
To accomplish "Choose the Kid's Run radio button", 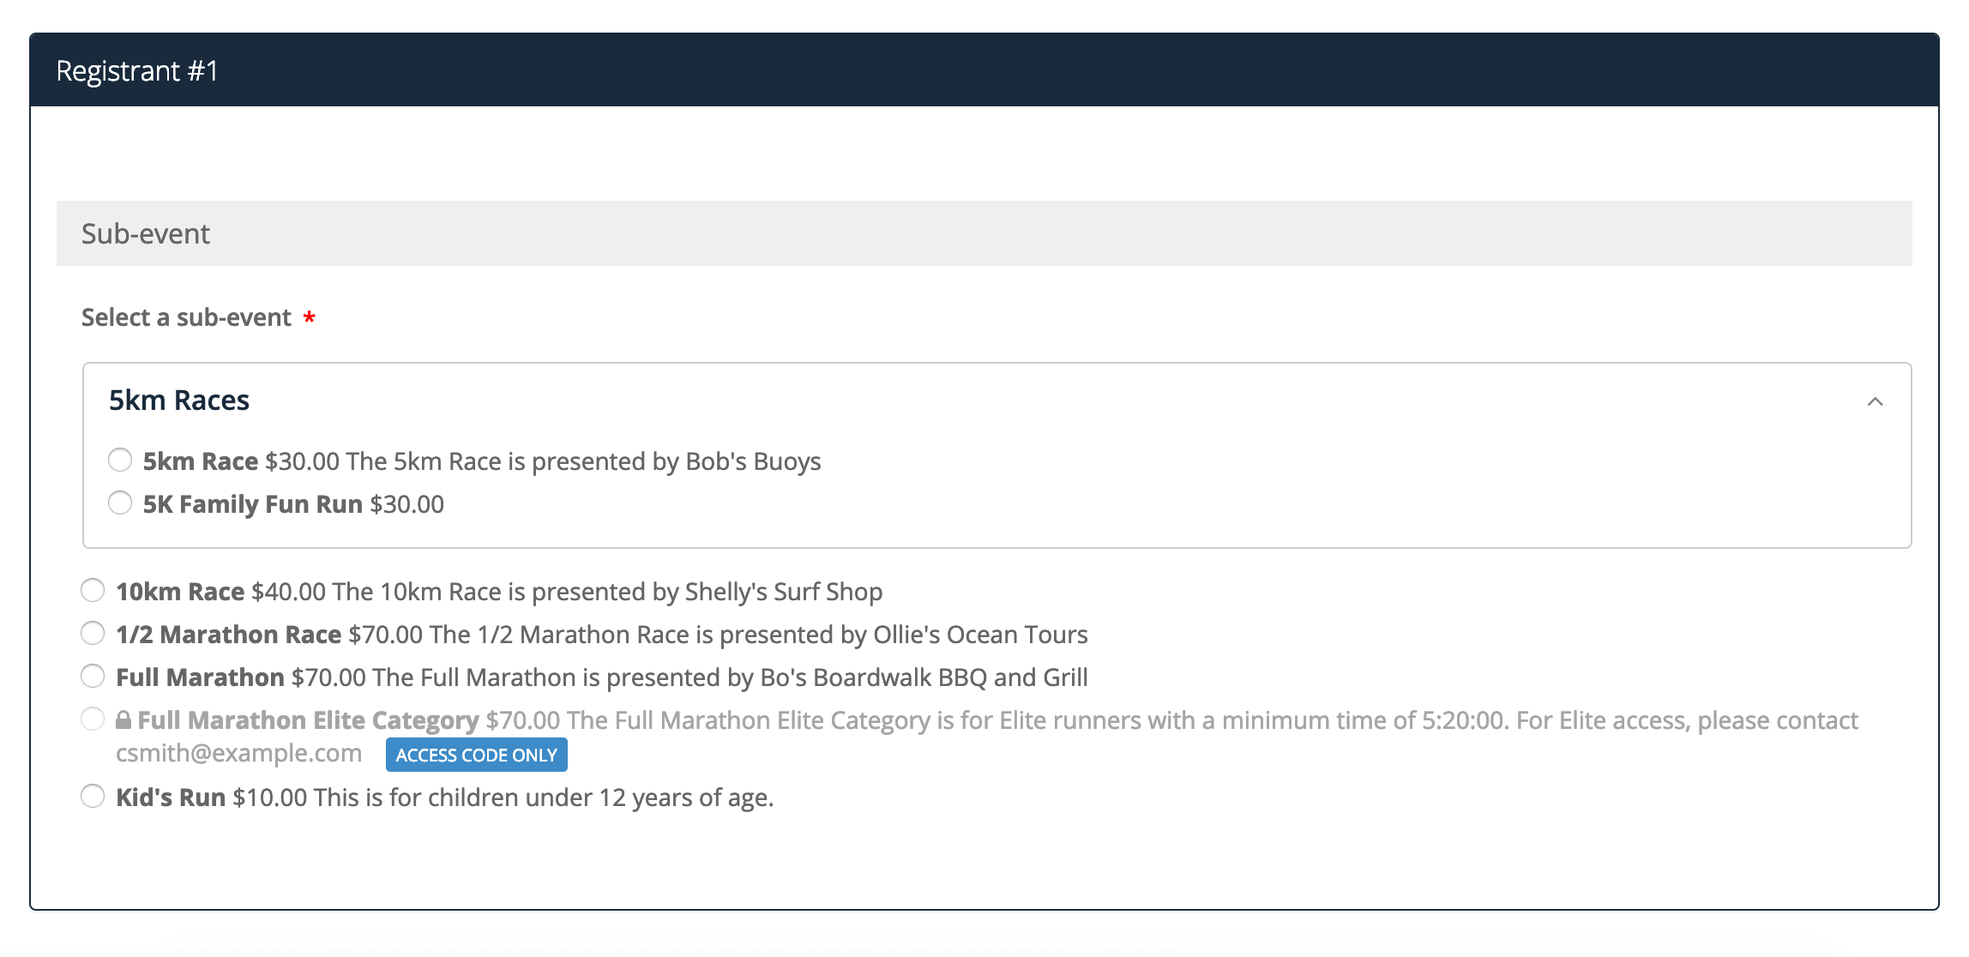I will tap(93, 797).
